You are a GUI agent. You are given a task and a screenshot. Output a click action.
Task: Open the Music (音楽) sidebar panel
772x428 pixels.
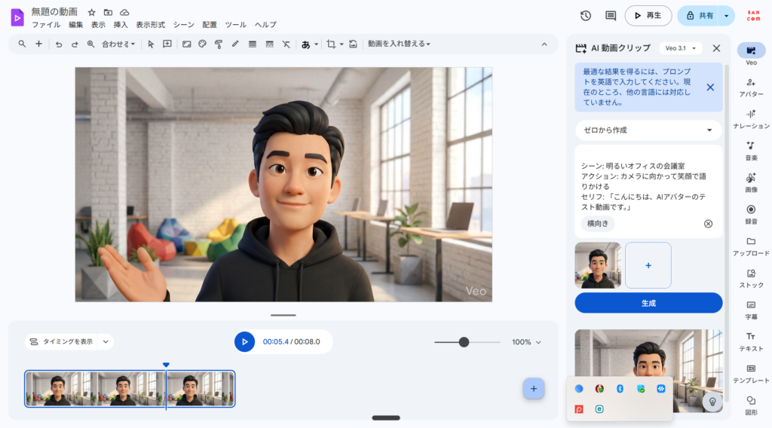751,150
